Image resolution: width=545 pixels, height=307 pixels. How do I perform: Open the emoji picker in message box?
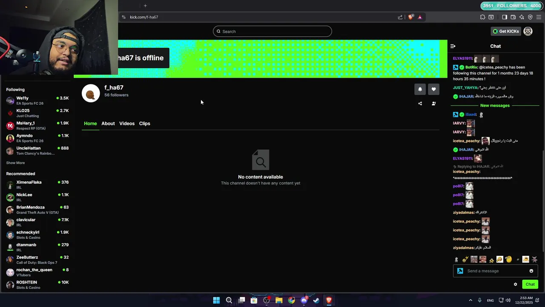click(x=531, y=271)
